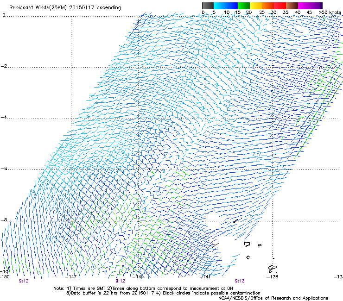Click the '25' legend scale label
Image resolution: width=343 pixels, height=301 pixels.
pos(262,13)
